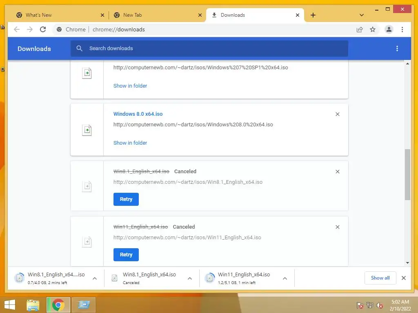
Task: Click file icon of canceled Win11 download
Action: (87, 242)
